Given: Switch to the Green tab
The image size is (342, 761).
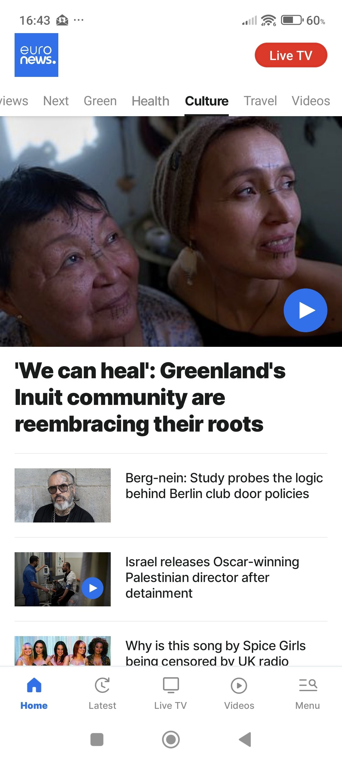Looking at the screenshot, I should (100, 101).
